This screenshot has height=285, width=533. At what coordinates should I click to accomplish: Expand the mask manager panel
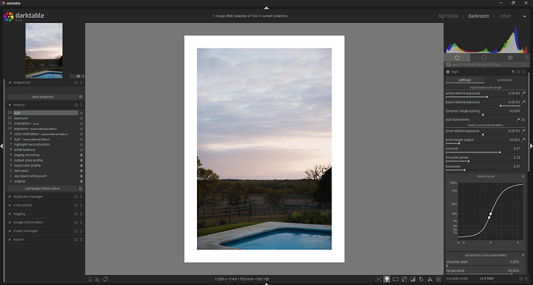pos(10,231)
